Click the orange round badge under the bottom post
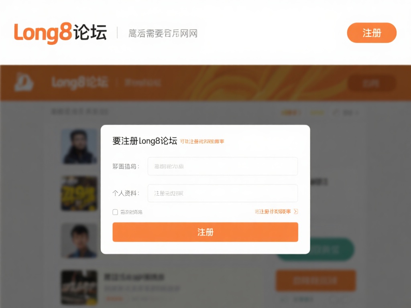Image resolution: width=411 pixels, height=308 pixels. click(114, 298)
